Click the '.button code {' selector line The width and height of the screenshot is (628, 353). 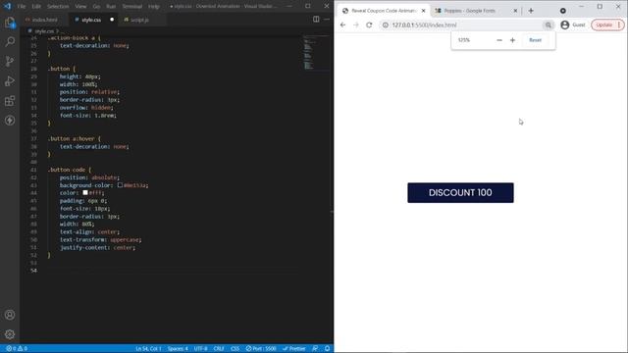click(x=70, y=170)
